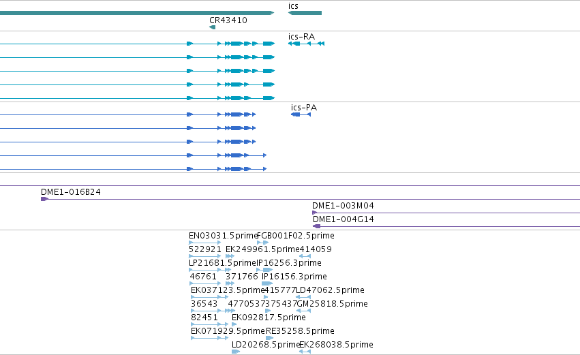Select the FGB001F02.5prime EST label
Image resolution: width=580 pixels, height=355 pixels.
pos(296,236)
